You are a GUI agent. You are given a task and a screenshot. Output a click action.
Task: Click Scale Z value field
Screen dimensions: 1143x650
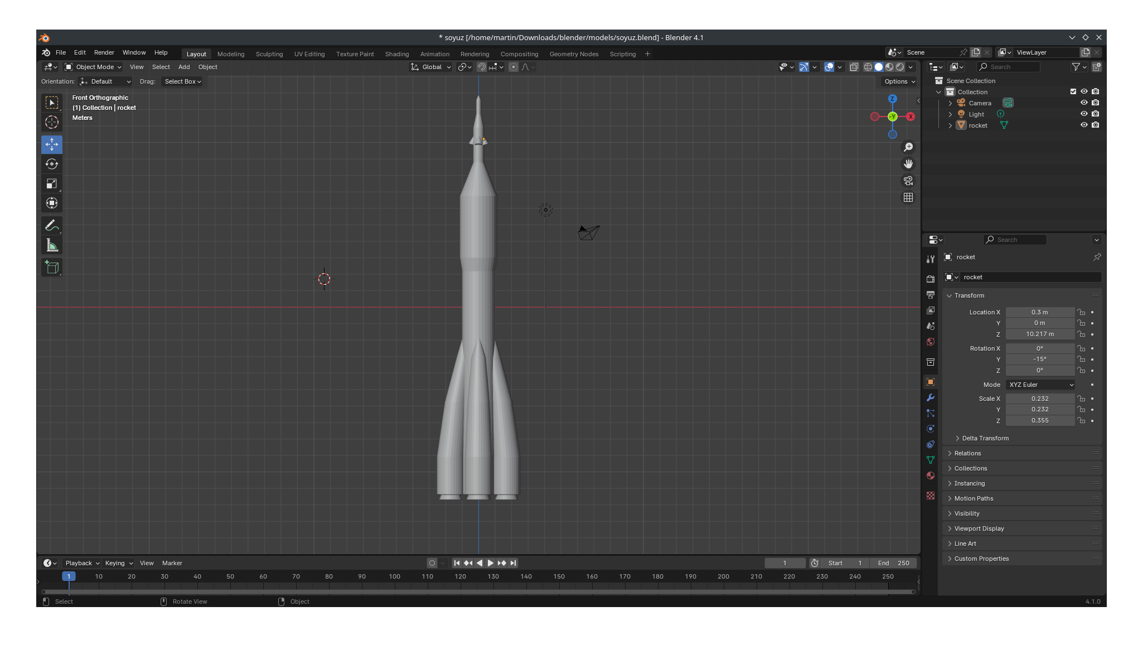(x=1040, y=420)
